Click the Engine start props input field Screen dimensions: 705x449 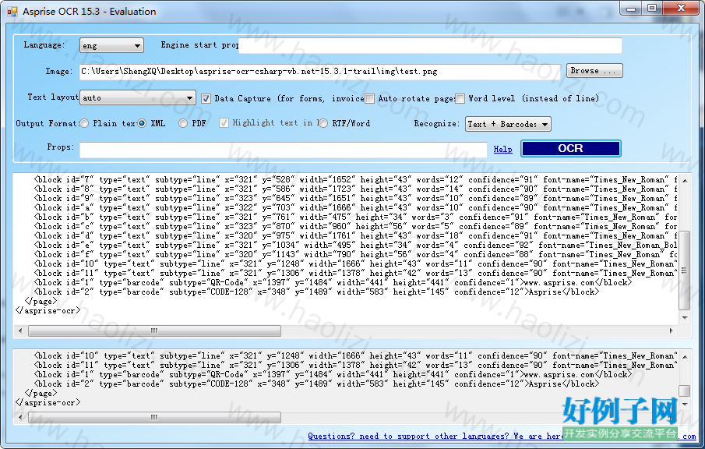[x=430, y=45]
